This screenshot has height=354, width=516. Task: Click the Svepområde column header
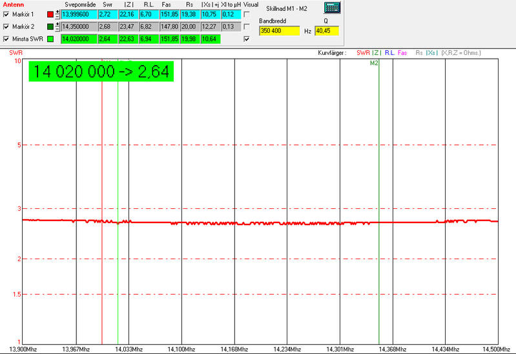pyautogui.click(x=80, y=5)
